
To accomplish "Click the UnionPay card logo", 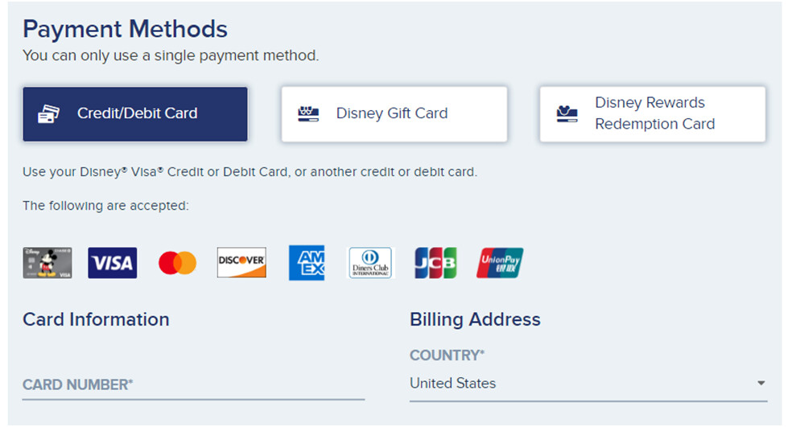I will coord(500,263).
